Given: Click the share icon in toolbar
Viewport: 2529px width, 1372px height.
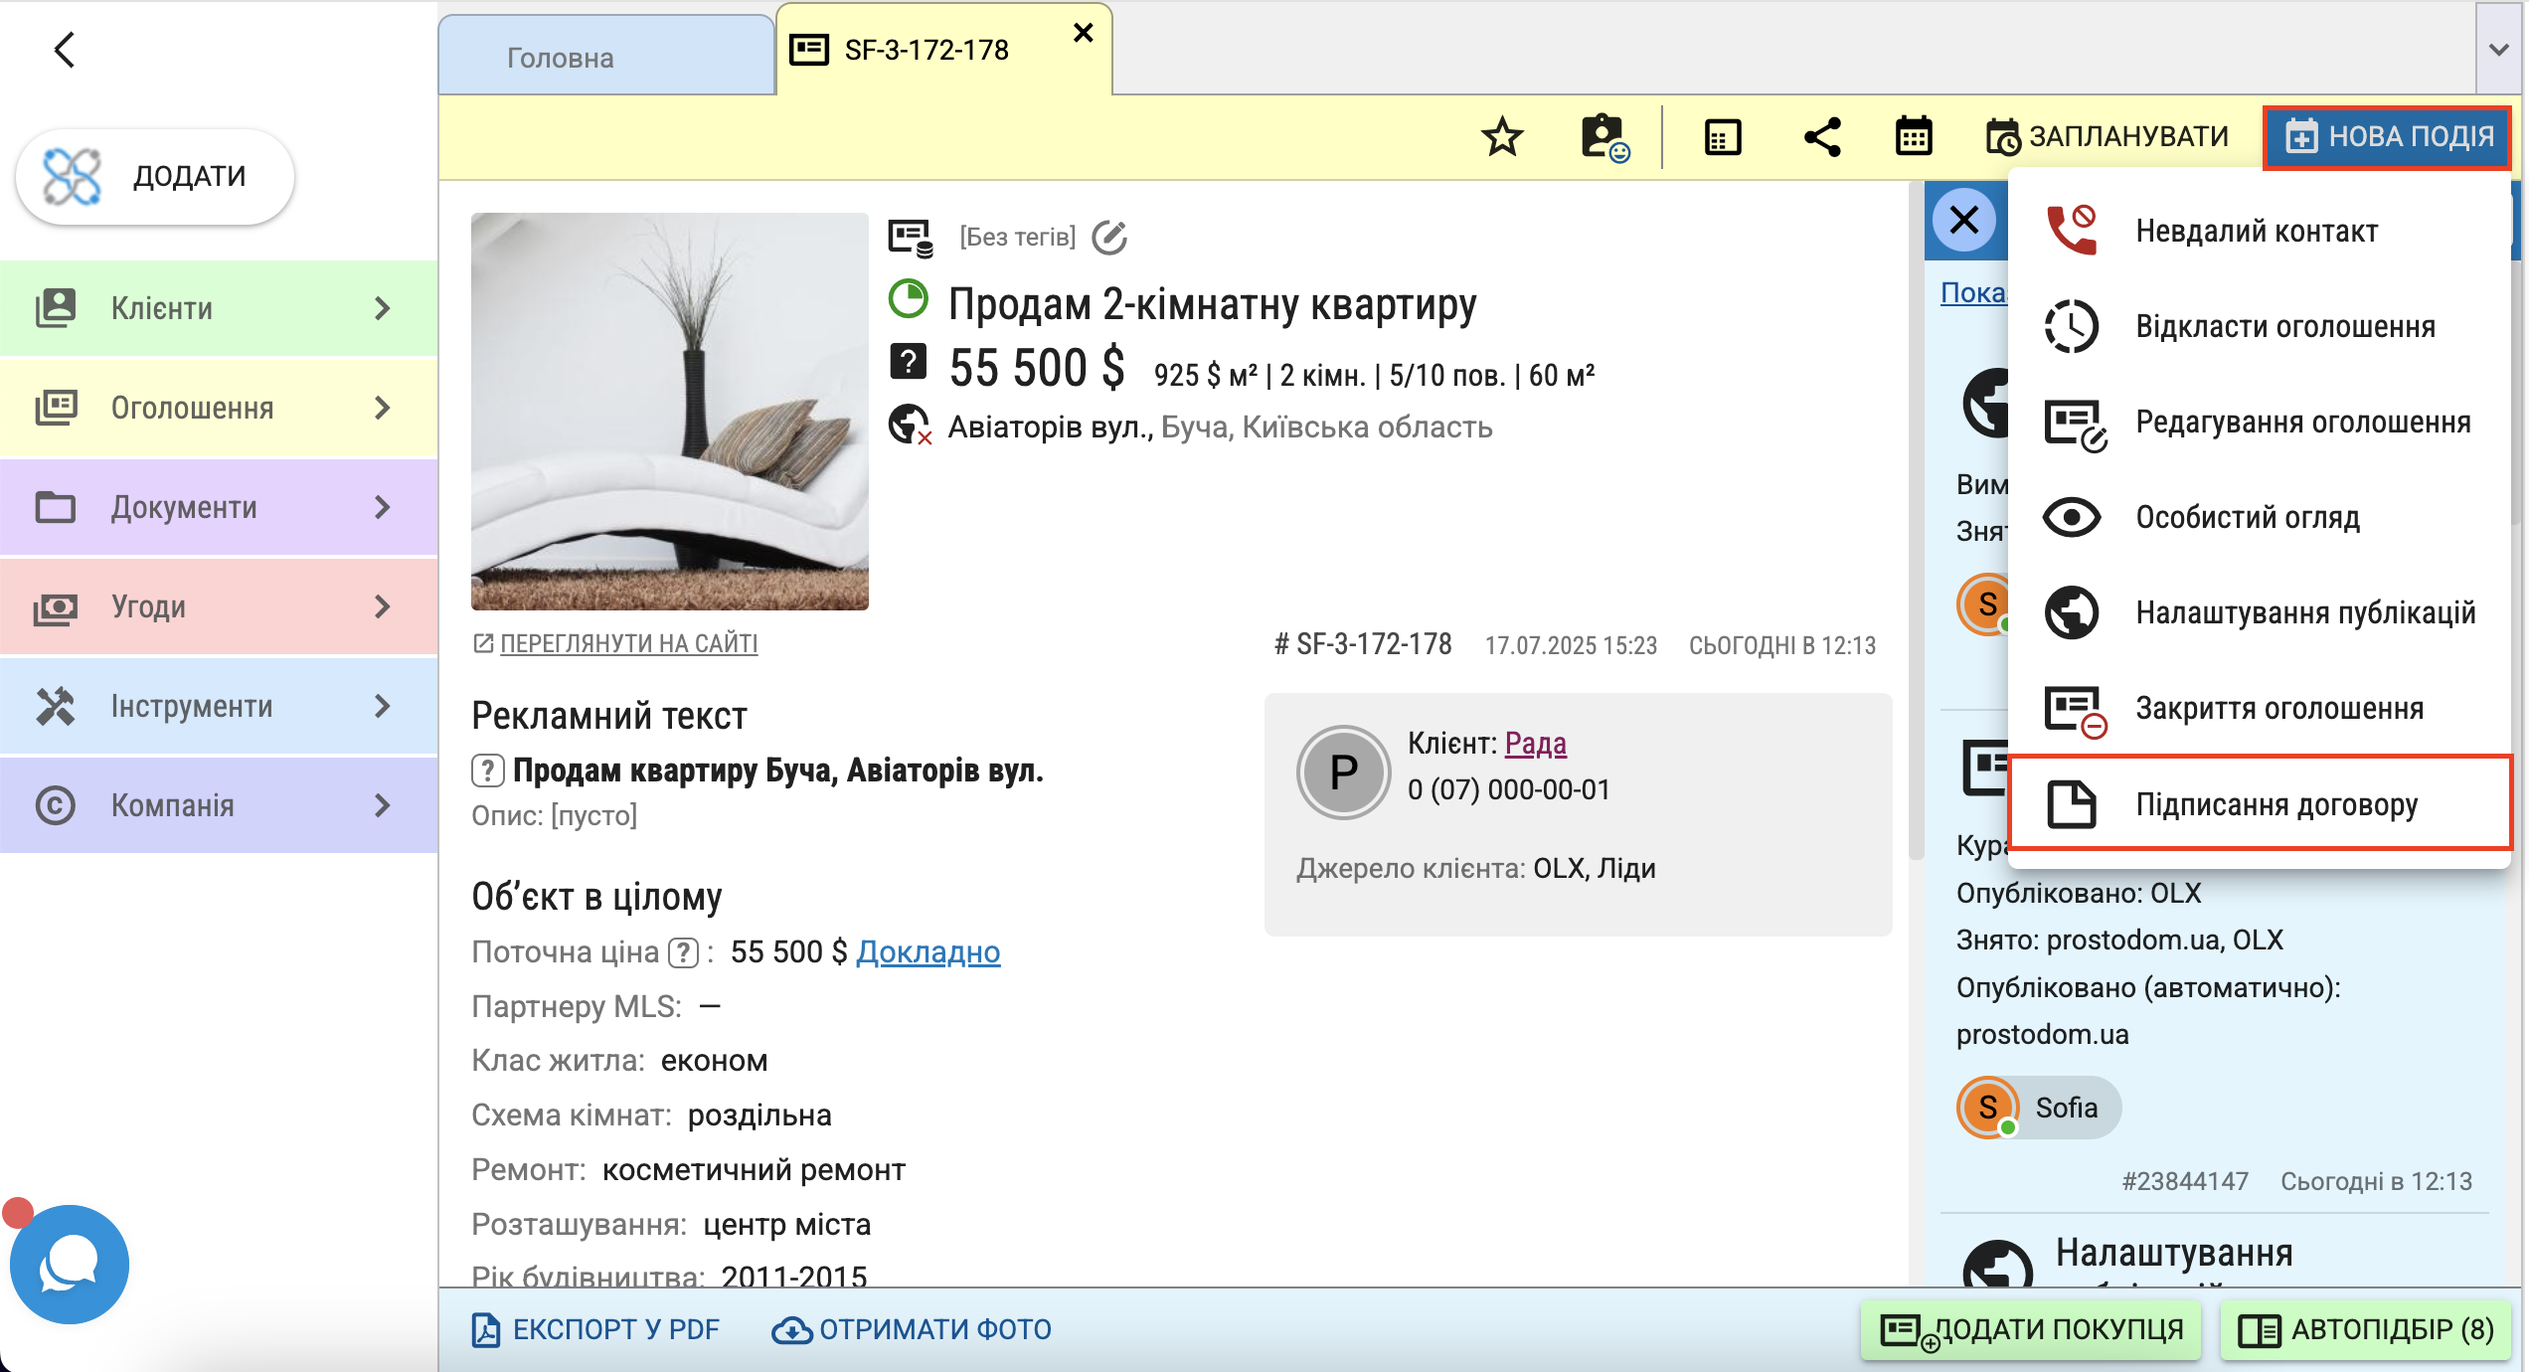Looking at the screenshot, I should click(1821, 137).
